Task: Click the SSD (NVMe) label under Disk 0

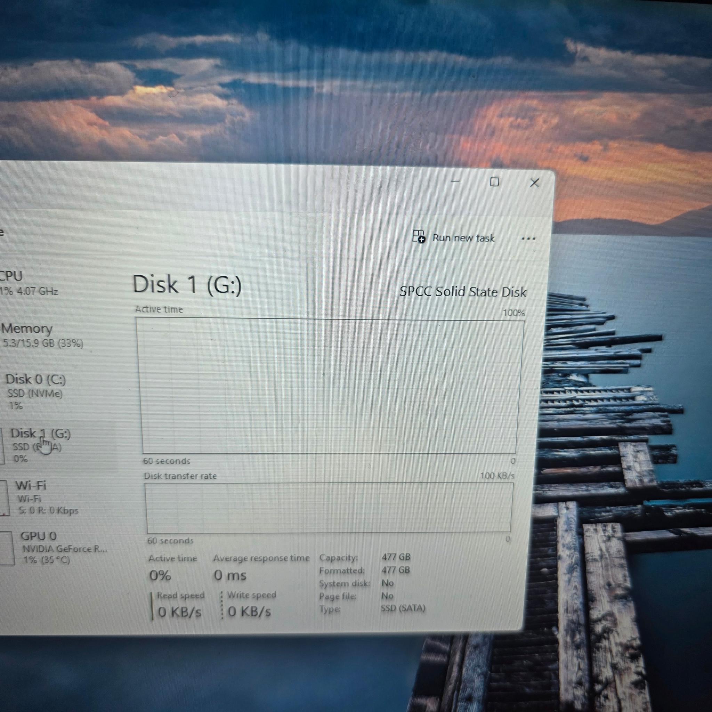Action: pos(35,393)
